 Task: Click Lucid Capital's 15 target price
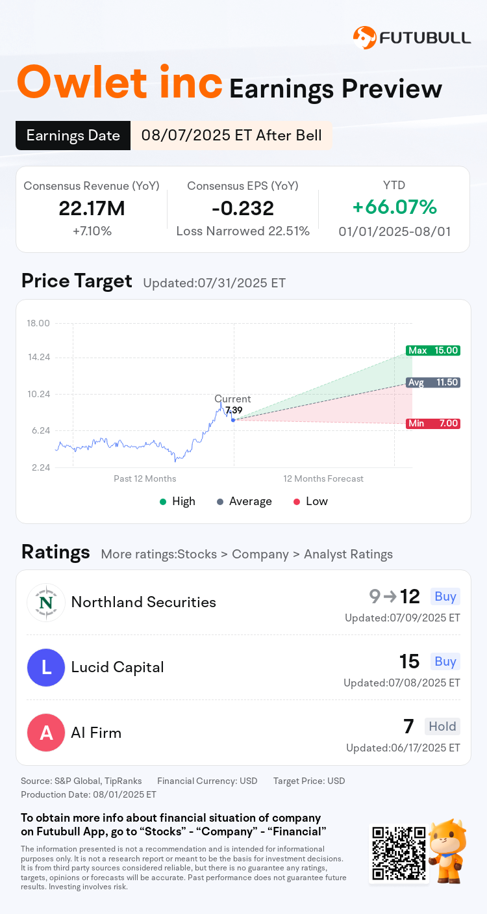[410, 661]
